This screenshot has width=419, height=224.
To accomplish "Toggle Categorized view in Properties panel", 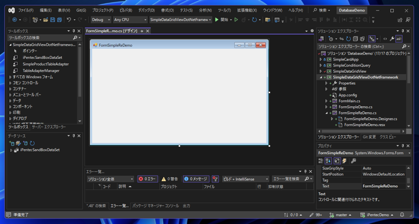I will click(321, 161).
